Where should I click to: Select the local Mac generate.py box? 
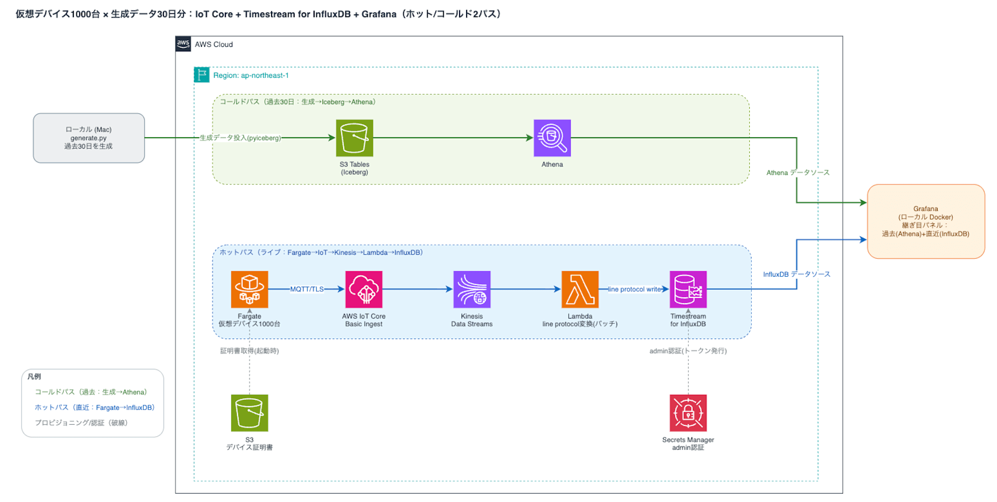pyautogui.click(x=89, y=138)
